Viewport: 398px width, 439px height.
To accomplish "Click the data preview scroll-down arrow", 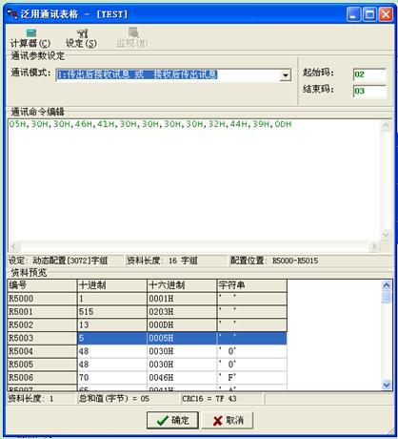I will pos(387,385).
